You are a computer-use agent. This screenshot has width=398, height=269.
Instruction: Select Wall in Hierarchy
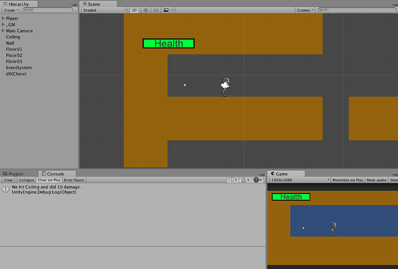coord(10,43)
